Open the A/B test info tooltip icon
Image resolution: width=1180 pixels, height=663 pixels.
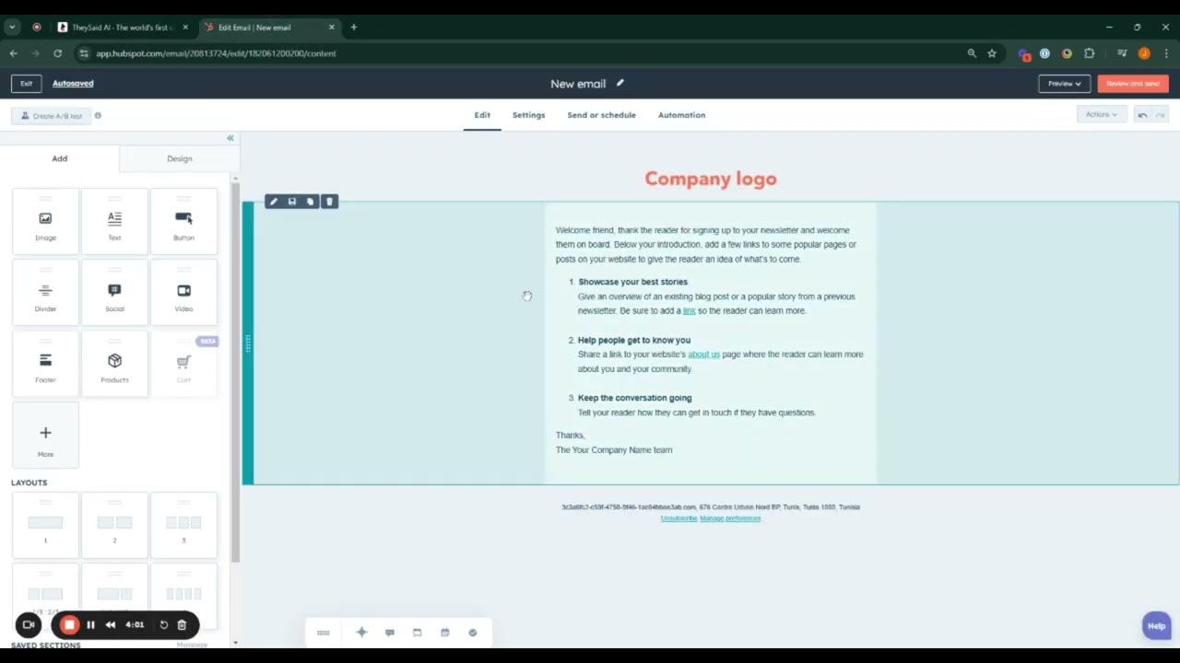tap(98, 116)
